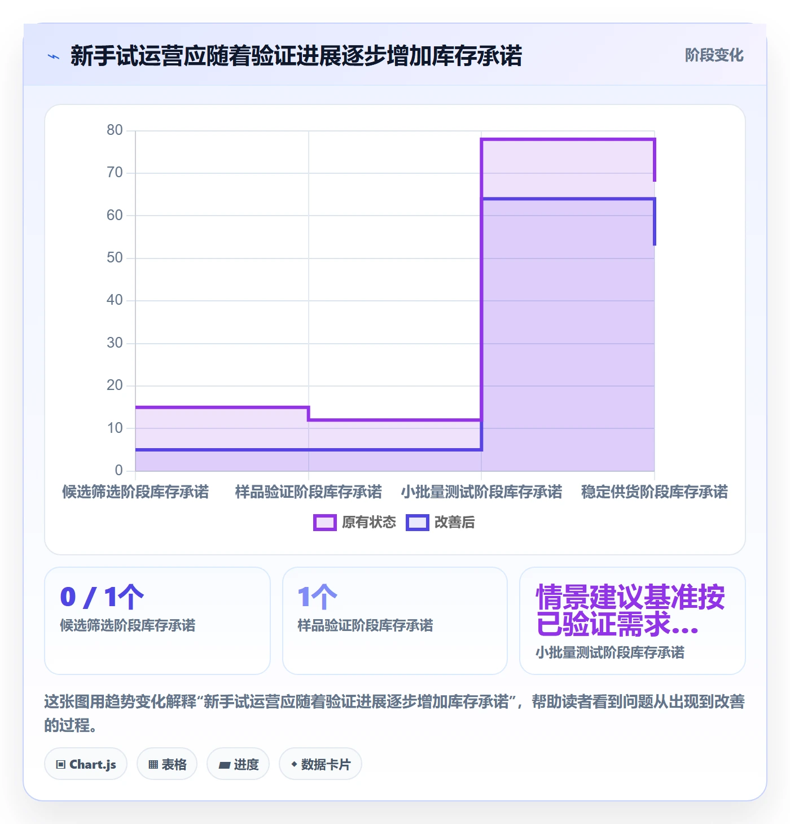The height and width of the screenshot is (824, 790).
Task: Click the purple 原有状态 step line at 78
Action: 568,139
